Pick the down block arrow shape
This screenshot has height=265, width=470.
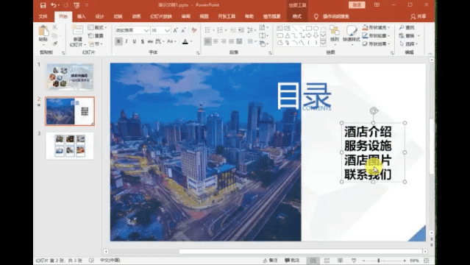(x=316, y=36)
